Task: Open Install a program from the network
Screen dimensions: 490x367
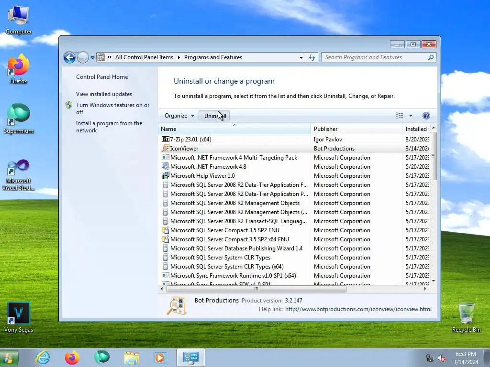Action: point(109,127)
